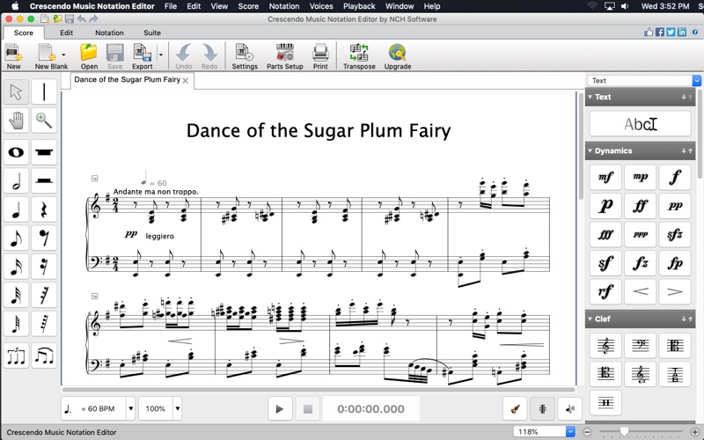Screen dimensions: 704x440
Task: Toggle playback speaker volume button
Action: (569, 409)
